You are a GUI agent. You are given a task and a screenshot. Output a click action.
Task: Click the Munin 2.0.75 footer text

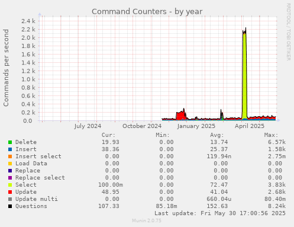(x=147, y=220)
